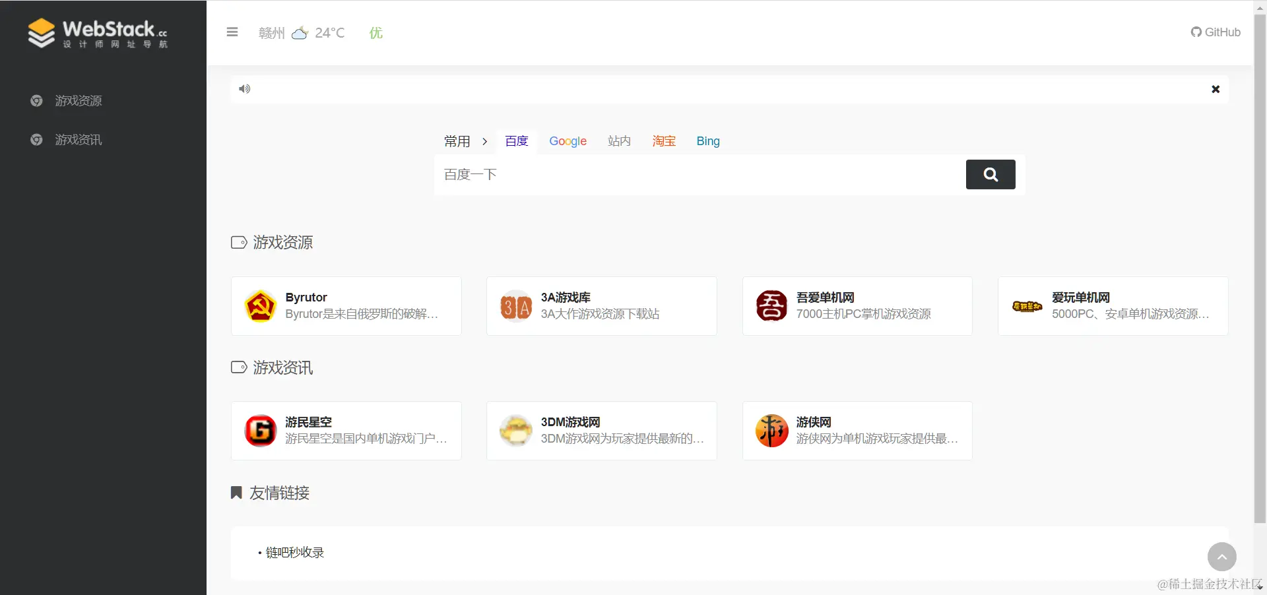Click the 优 air quality label

pyautogui.click(x=376, y=33)
